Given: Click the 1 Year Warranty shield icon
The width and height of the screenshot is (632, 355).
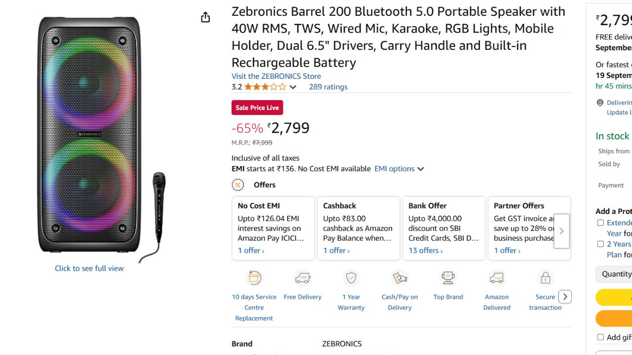Looking at the screenshot, I should 351,278.
